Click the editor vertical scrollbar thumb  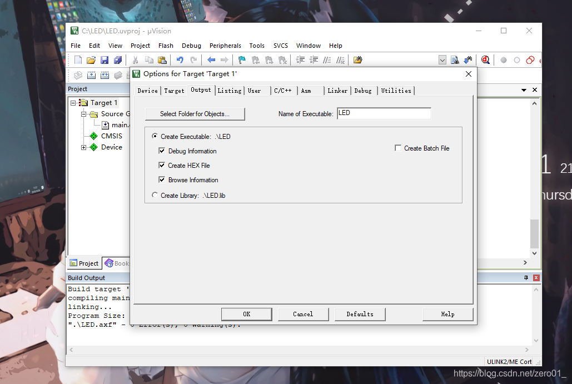pyautogui.click(x=534, y=234)
